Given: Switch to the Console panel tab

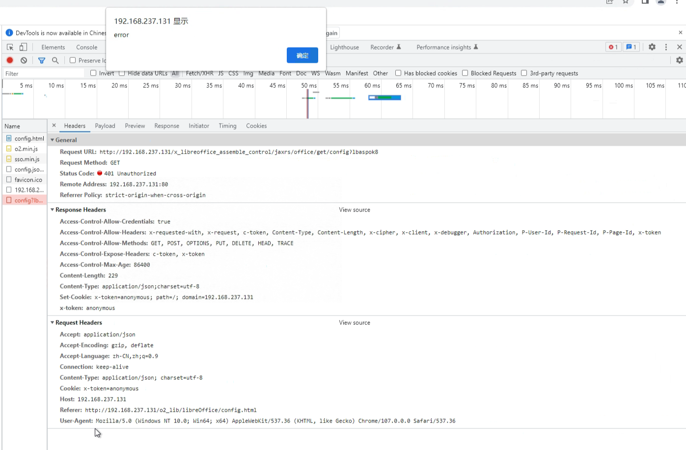Looking at the screenshot, I should tap(86, 47).
